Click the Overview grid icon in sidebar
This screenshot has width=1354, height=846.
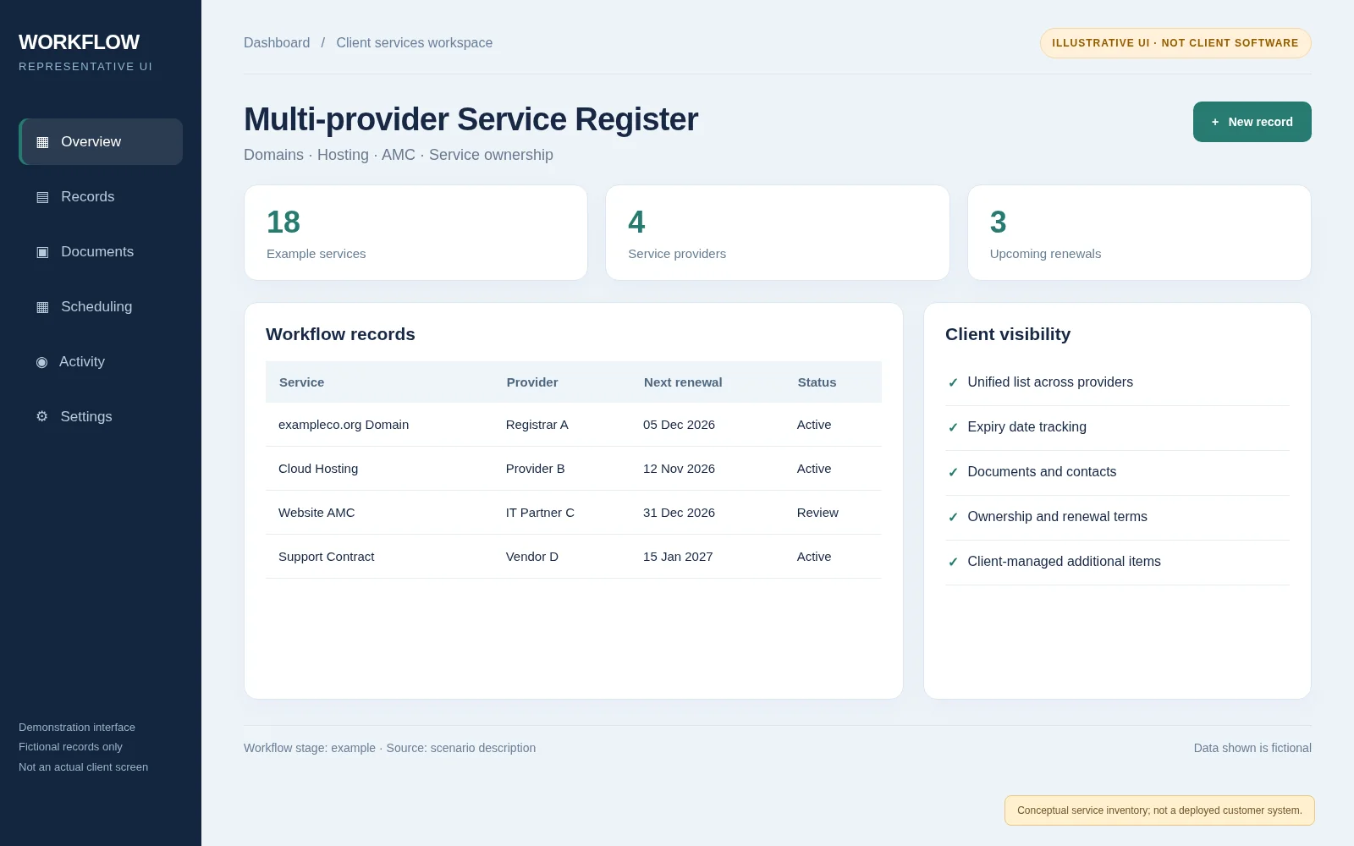42,142
